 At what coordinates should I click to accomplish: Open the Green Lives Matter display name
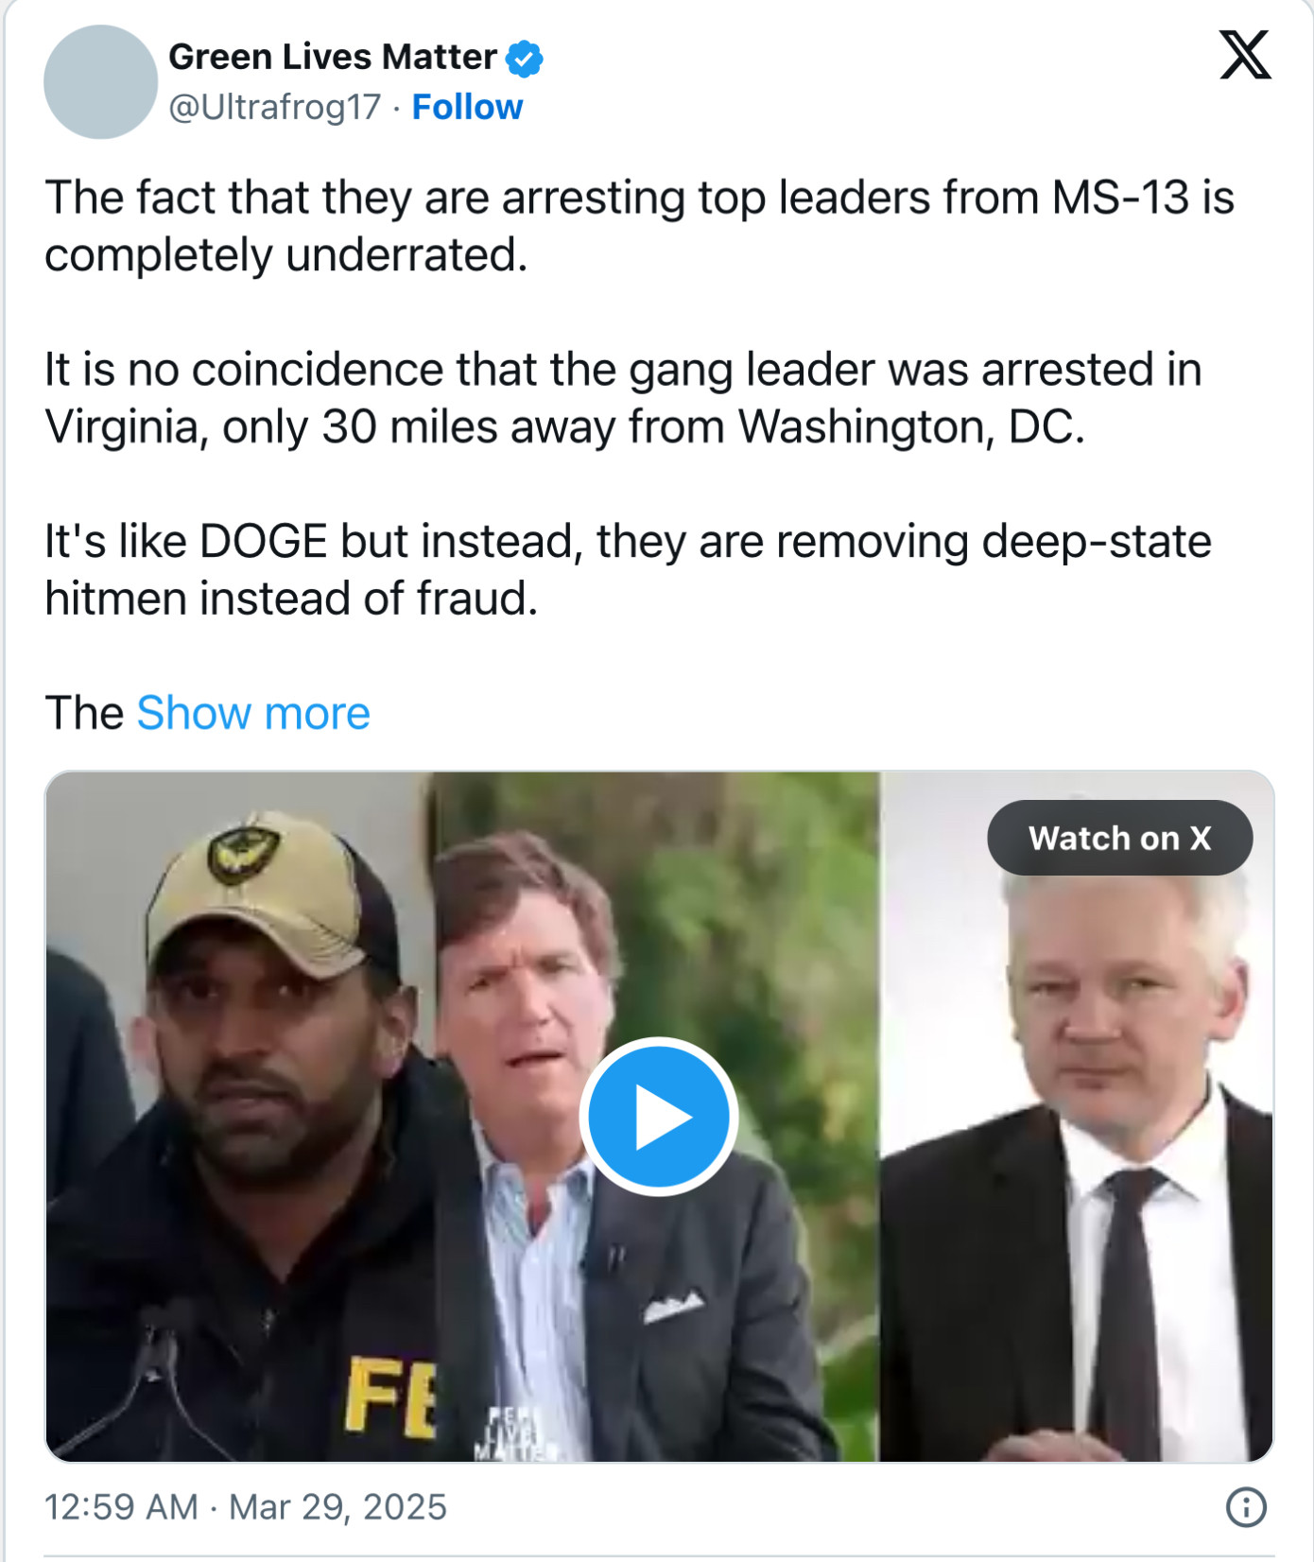(x=332, y=57)
